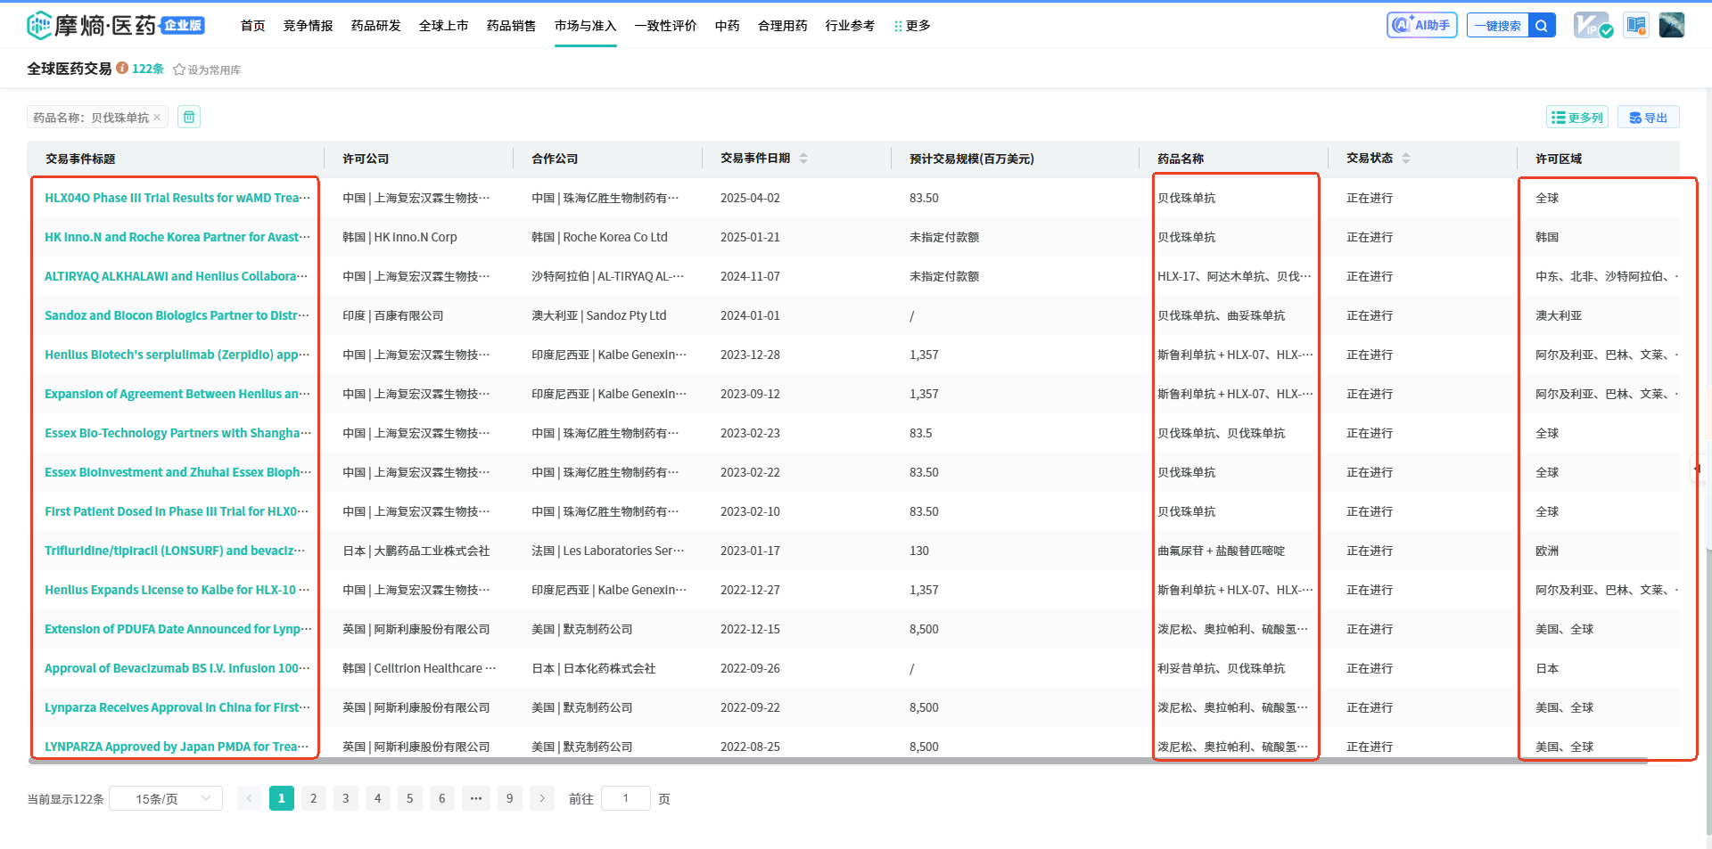This screenshot has width=1712, height=849.
Task: Click 澳大利亚 | Sandoz Pty Ltd cell
Action: pyautogui.click(x=598, y=315)
